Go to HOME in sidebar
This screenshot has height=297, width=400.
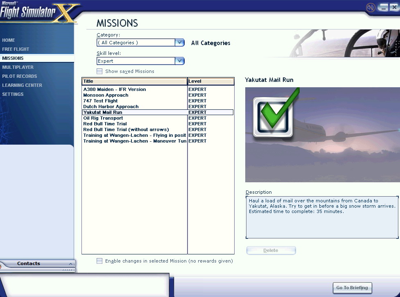coord(9,40)
